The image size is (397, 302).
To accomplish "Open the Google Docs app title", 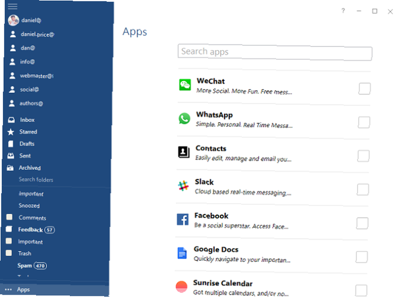I will [216, 249].
